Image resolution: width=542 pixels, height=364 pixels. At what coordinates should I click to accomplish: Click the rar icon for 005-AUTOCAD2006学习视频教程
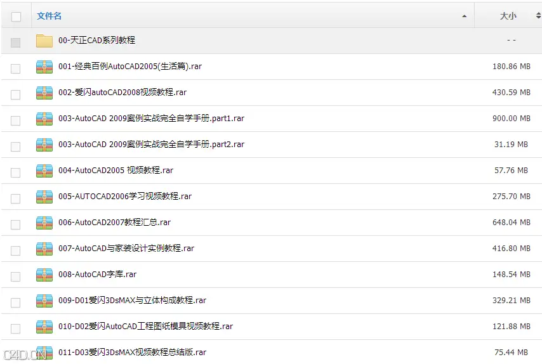coord(44,197)
